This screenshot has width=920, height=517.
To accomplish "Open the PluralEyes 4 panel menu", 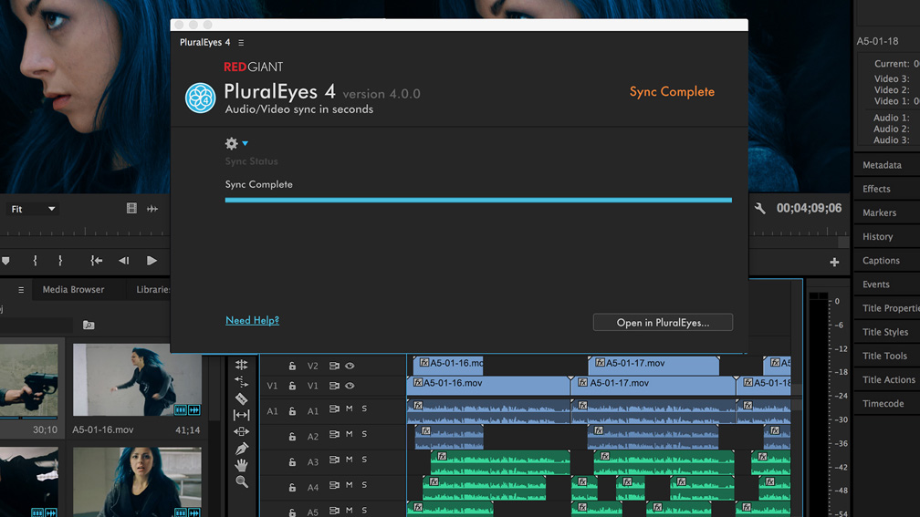I will click(x=241, y=43).
